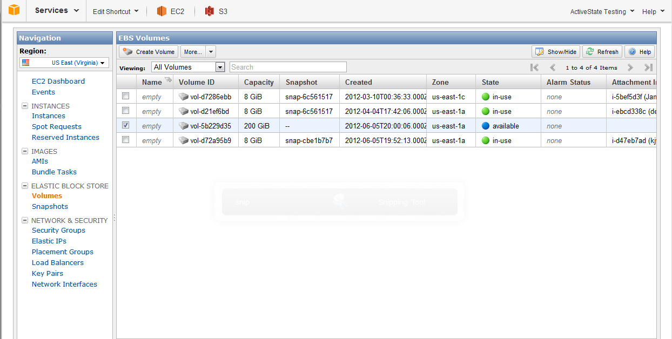Sort by Snapshot column header
The height and width of the screenshot is (339, 672).
[301, 82]
